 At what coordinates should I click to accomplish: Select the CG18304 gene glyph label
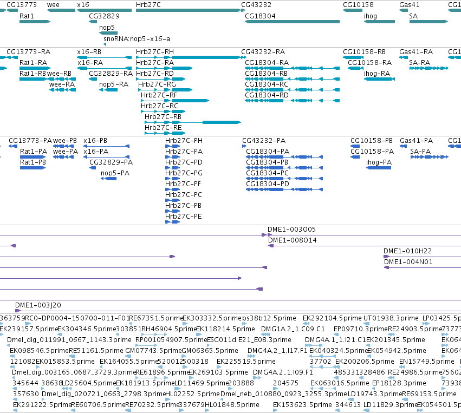click(x=260, y=16)
